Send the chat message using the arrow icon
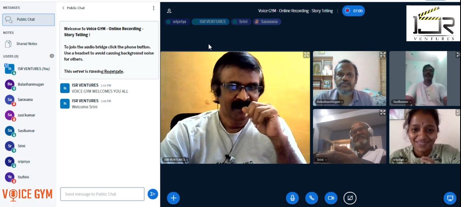This screenshot has width=461, height=207. coord(153,194)
